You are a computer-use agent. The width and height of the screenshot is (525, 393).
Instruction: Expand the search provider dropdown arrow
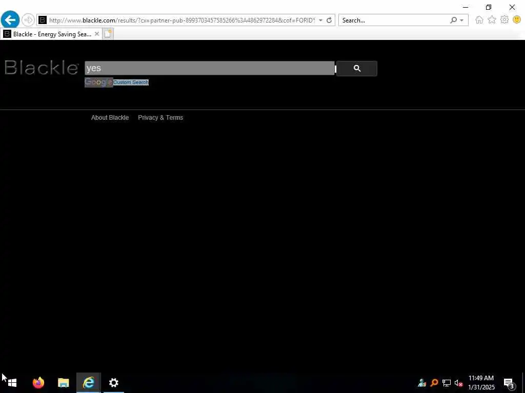click(462, 20)
